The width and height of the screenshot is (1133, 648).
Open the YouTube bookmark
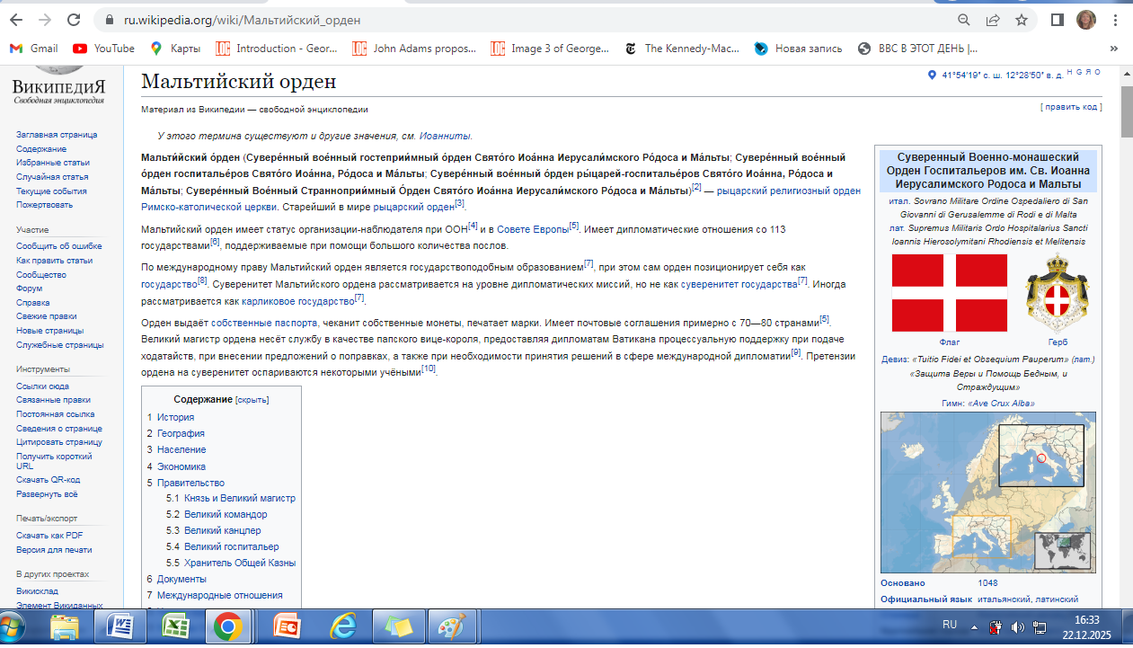(x=103, y=49)
